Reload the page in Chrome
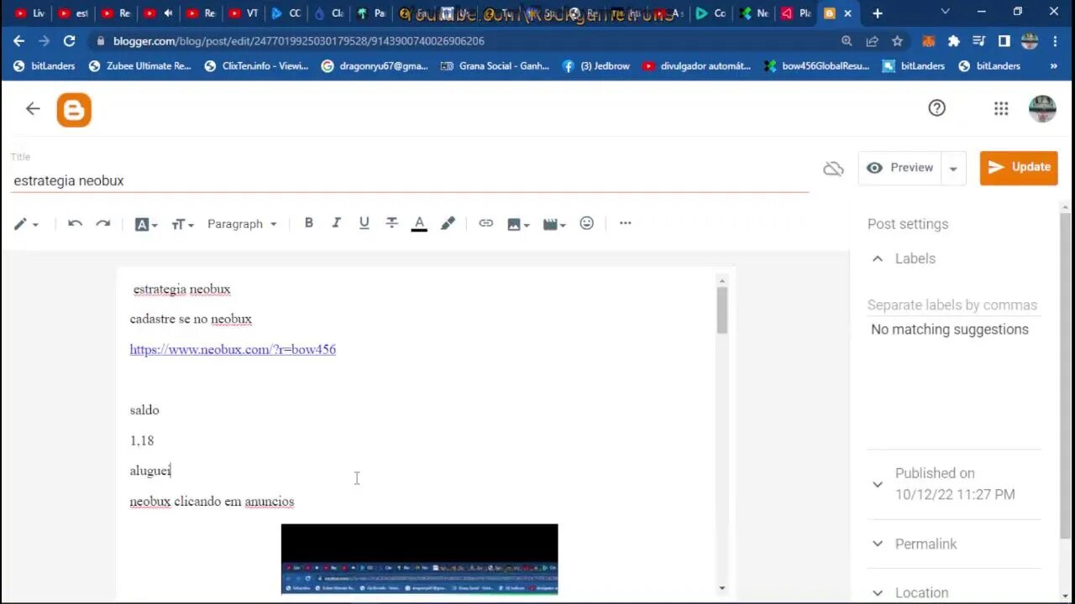Viewport: 1075px width, 604px height. coord(69,41)
